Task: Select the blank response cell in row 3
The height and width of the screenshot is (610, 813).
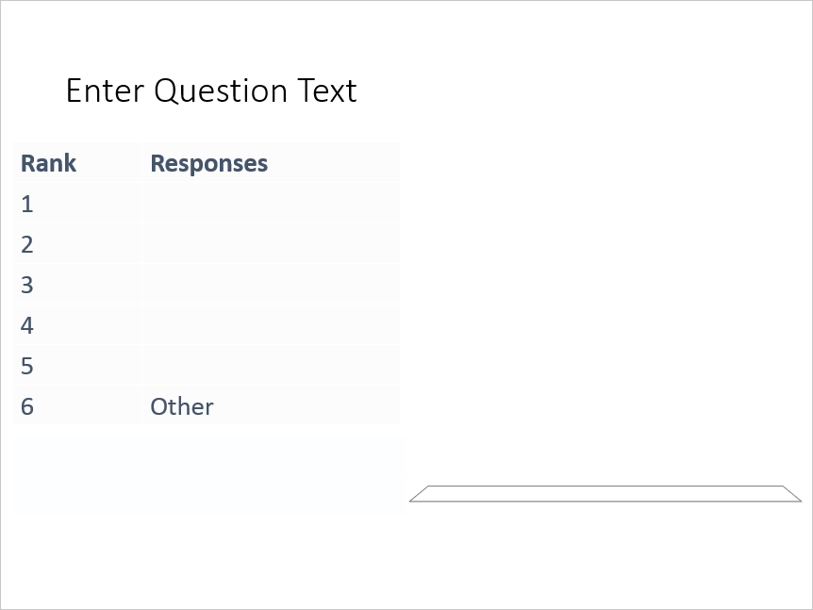Action: 271,285
